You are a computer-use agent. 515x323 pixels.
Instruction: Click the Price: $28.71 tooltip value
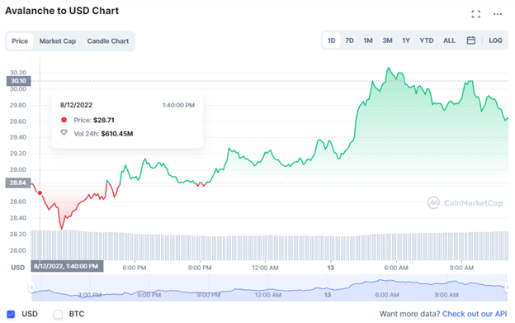(x=94, y=121)
